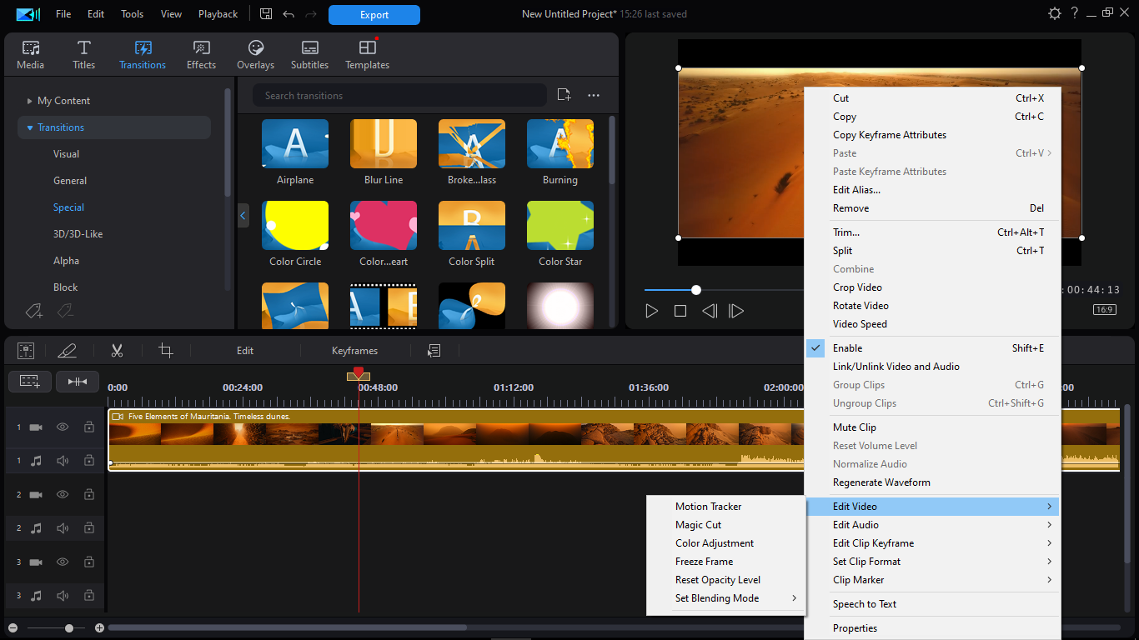Expand the Edit Audio submenu

(856, 525)
